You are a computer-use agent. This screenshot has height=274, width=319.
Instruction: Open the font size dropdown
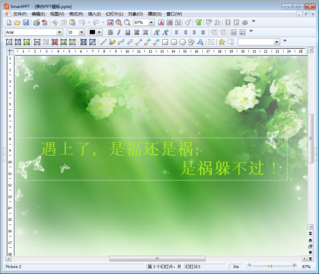click(x=82, y=32)
